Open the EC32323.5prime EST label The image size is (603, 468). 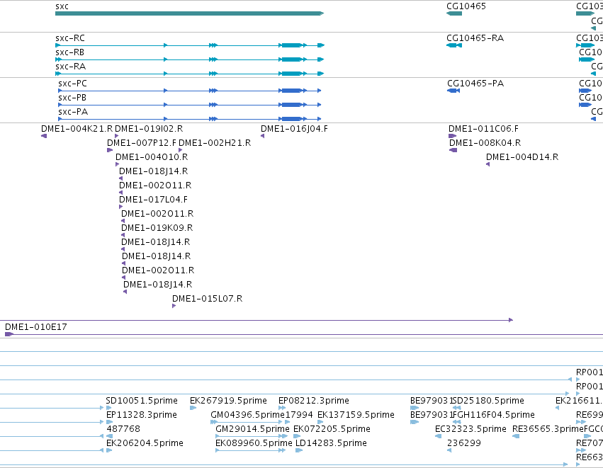(470, 429)
